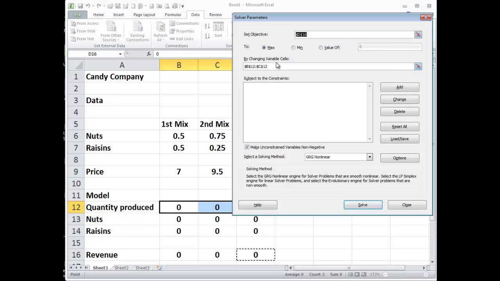Click the Close button in Solver dialog
The image size is (500, 281).
[x=407, y=205]
